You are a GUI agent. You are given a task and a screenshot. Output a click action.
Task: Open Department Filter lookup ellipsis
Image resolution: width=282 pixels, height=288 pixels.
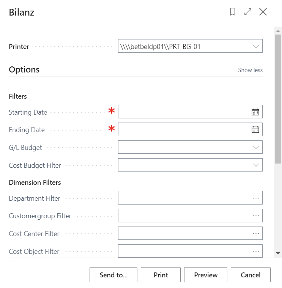[256, 198]
